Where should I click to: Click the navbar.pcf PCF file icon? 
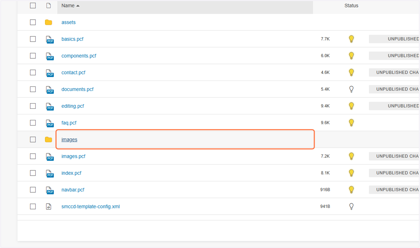pos(50,190)
